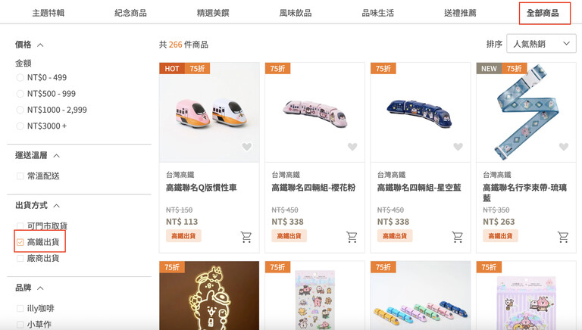
Task: Add 高鐵聯名四輛組-星空藍 to cart
Action: point(457,237)
